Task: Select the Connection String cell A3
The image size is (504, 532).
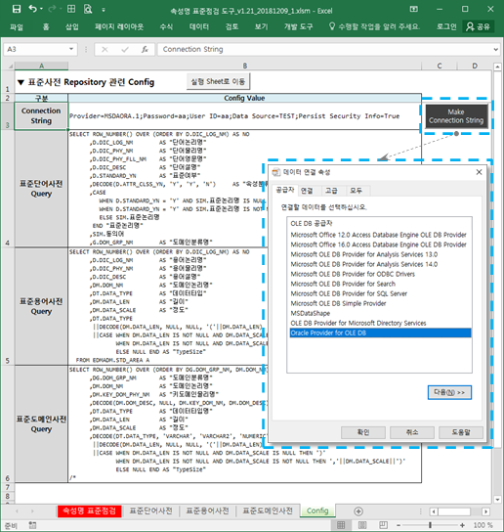Action: point(41,116)
